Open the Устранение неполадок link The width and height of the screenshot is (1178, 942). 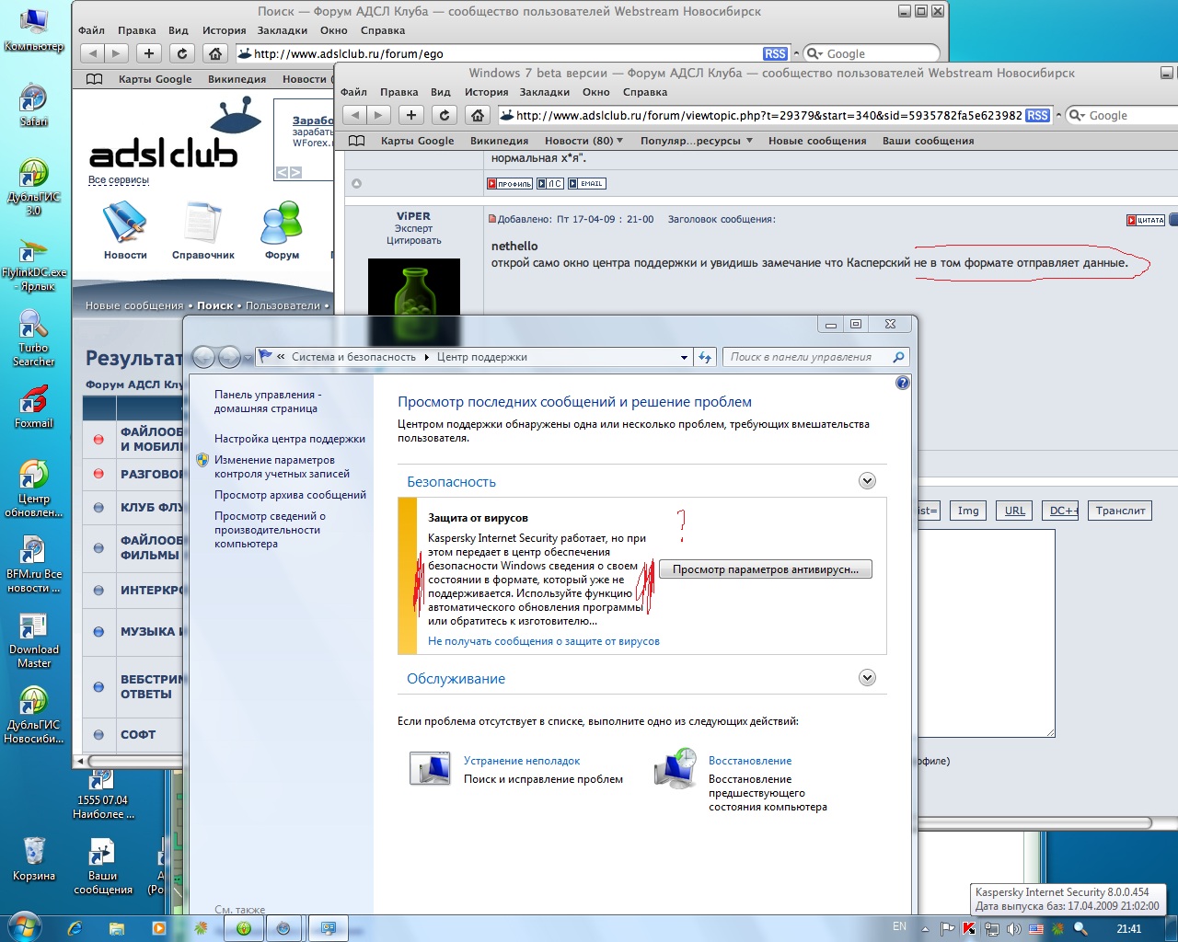tap(522, 761)
